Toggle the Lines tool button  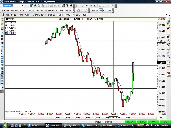(x=2, y=76)
